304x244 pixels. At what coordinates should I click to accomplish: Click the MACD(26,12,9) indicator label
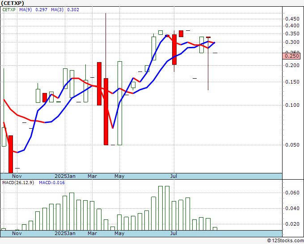[x=18, y=183]
